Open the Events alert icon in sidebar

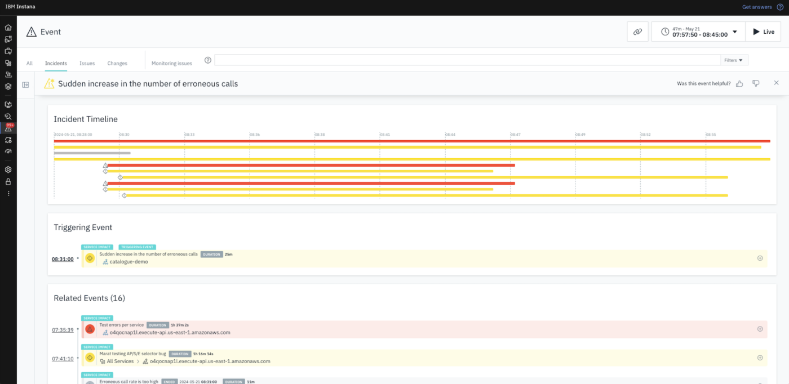click(8, 128)
